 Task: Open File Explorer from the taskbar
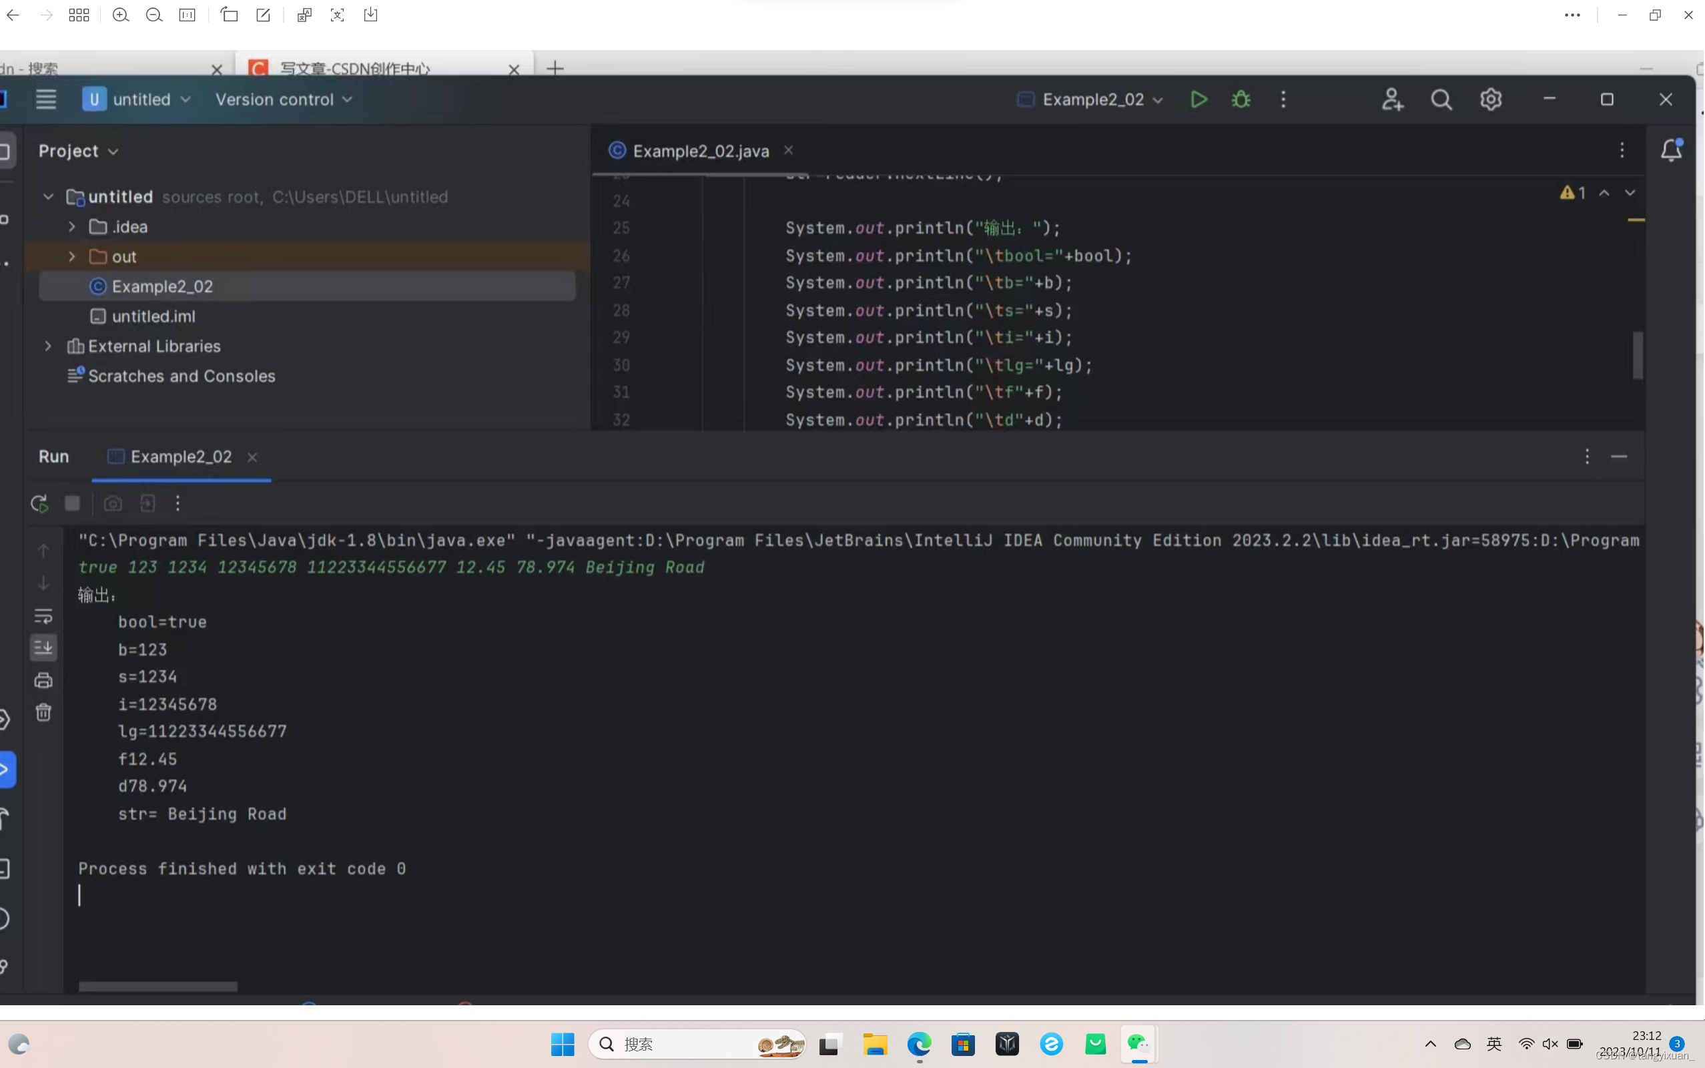point(875,1044)
